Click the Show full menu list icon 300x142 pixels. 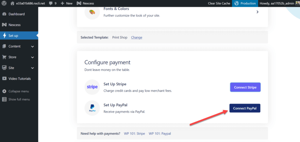click(x=4, y=99)
